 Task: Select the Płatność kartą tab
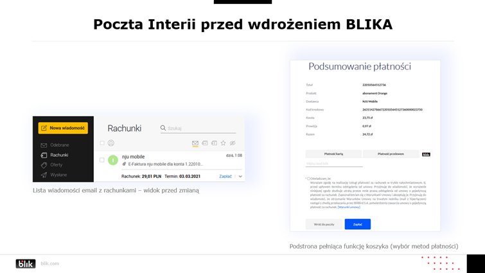coord(333,154)
